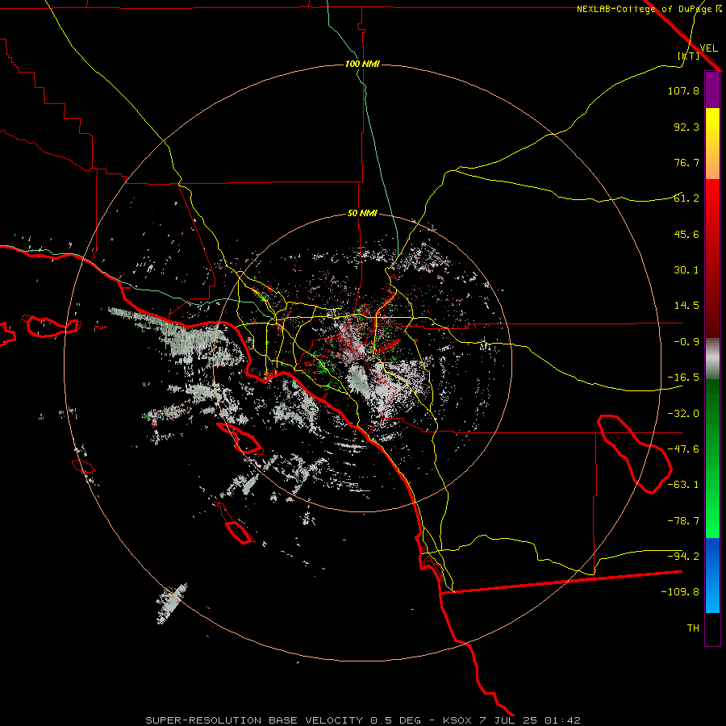This screenshot has width=726, height=726.
Task: Click the purple segment of color bar
Action: [712, 90]
